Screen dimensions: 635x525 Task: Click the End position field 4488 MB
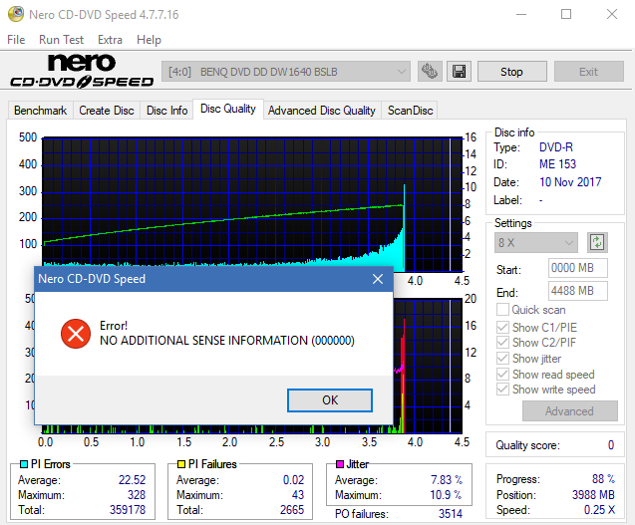(578, 291)
